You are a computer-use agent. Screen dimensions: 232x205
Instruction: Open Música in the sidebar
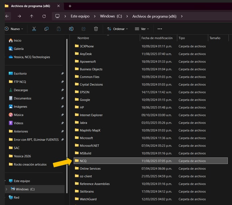tap(16, 115)
